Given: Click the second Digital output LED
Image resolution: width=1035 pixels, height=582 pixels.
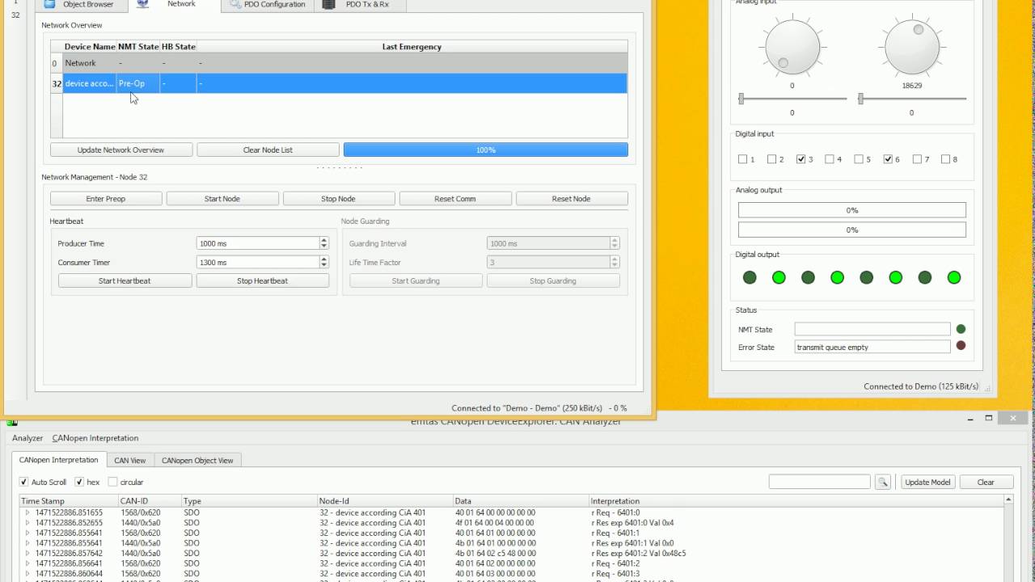Looking at the screenshot, I should click(x=779, y=277).
